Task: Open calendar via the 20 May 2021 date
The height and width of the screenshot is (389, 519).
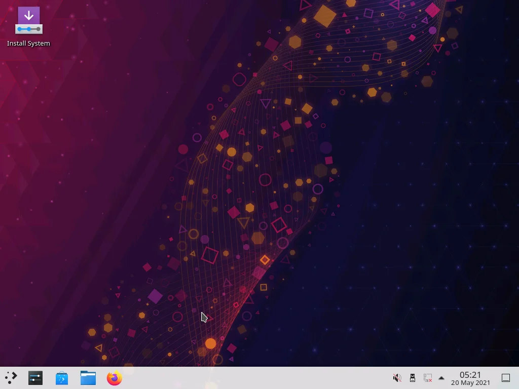Action: 470,383
